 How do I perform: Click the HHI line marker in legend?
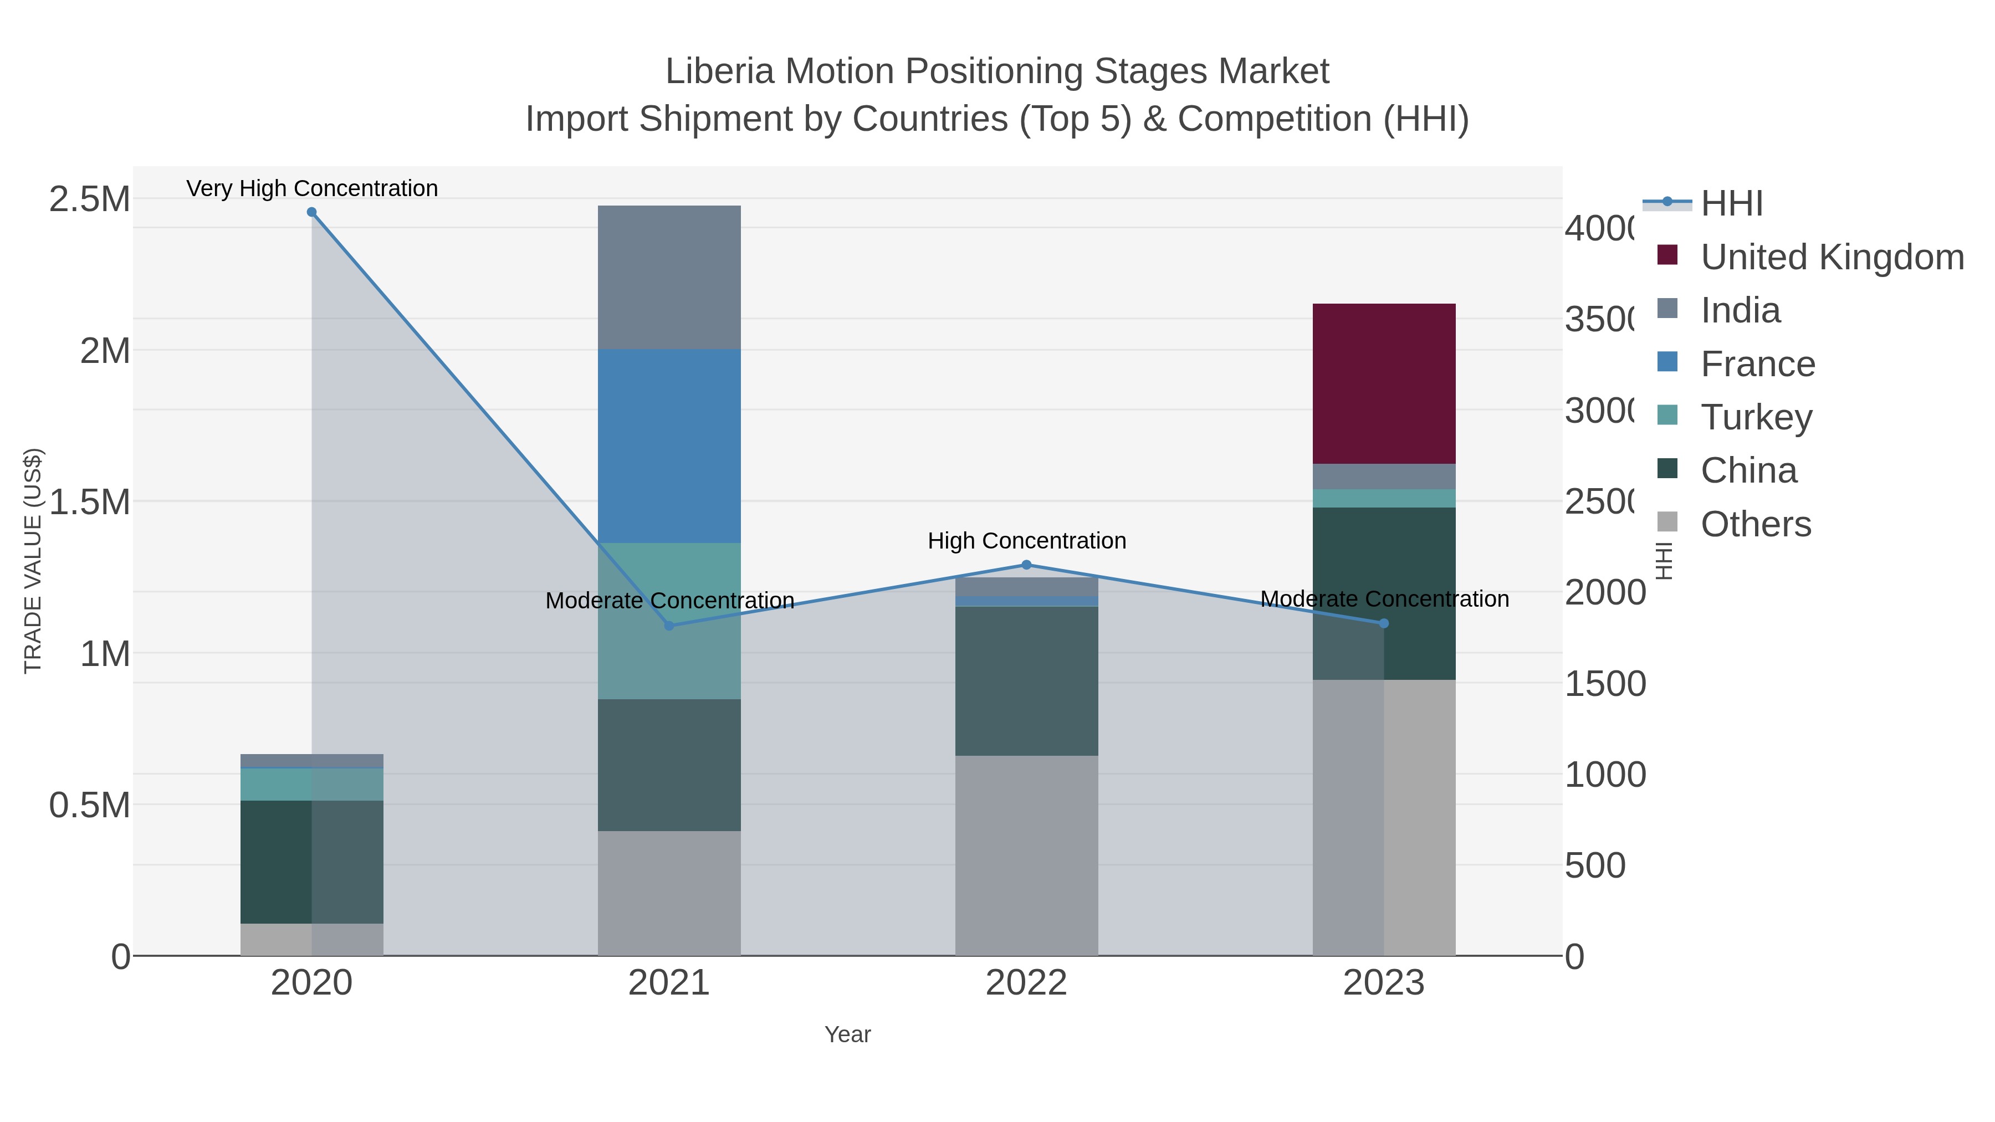coord(1667,201)
